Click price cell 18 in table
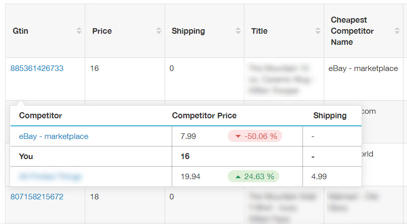This screenshot has width=407, height=224. 94,197
